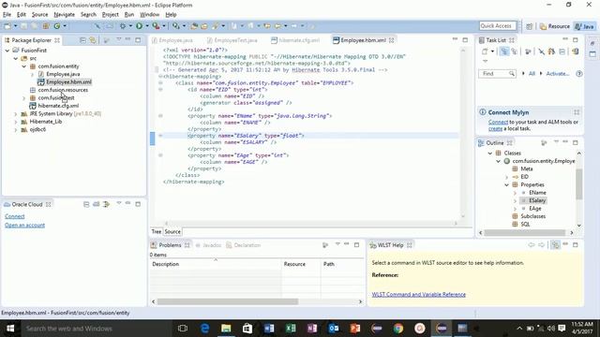Switch to hibernate.cfg.xml editor tab
The width and height of the screenshot is (600, 337).
point(295,40)
